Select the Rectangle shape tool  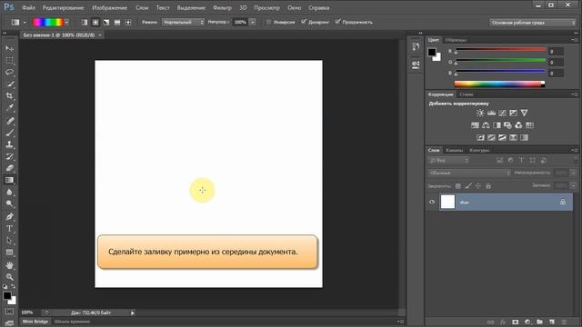pos(9,253)
